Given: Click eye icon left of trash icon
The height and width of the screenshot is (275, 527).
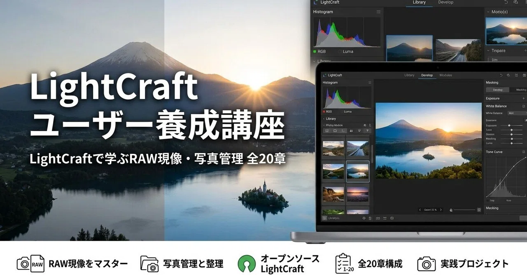Looking at the screenshot, I should (x=364, y=218).
